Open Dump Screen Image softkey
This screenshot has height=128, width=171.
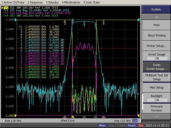tap(156, 67)
